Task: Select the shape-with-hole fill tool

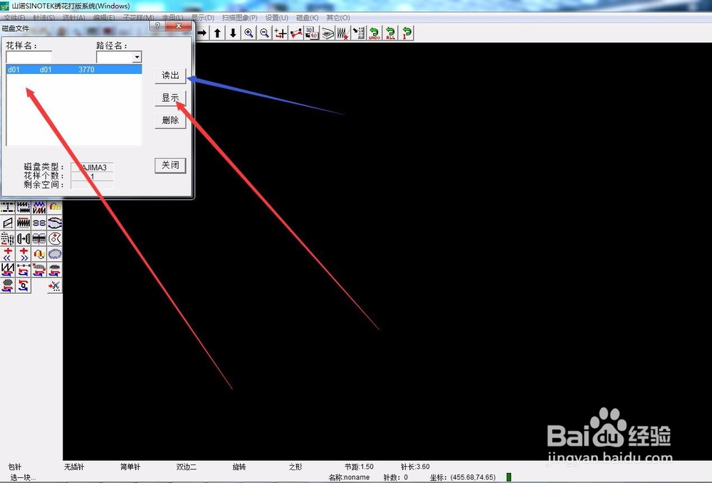Action: (55, 238)
